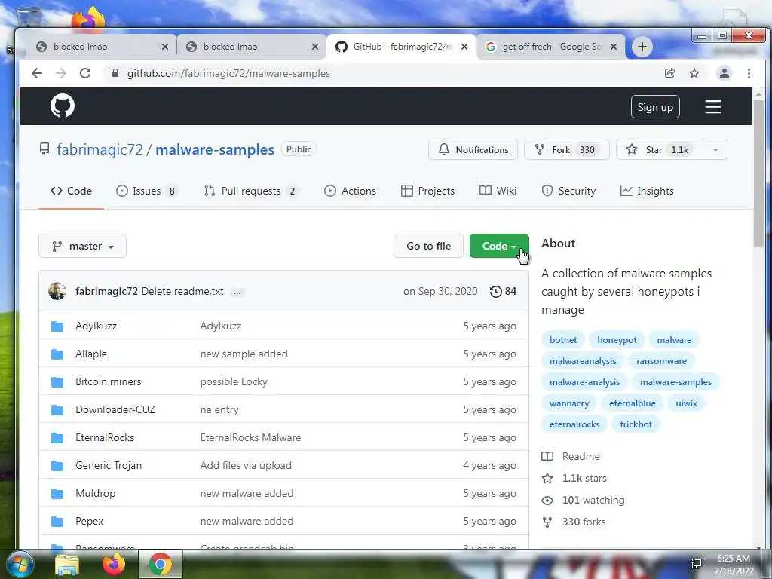This screenshot has height=579, width=772.
Task: Click the Notifications button
Action: pos(473,150)
